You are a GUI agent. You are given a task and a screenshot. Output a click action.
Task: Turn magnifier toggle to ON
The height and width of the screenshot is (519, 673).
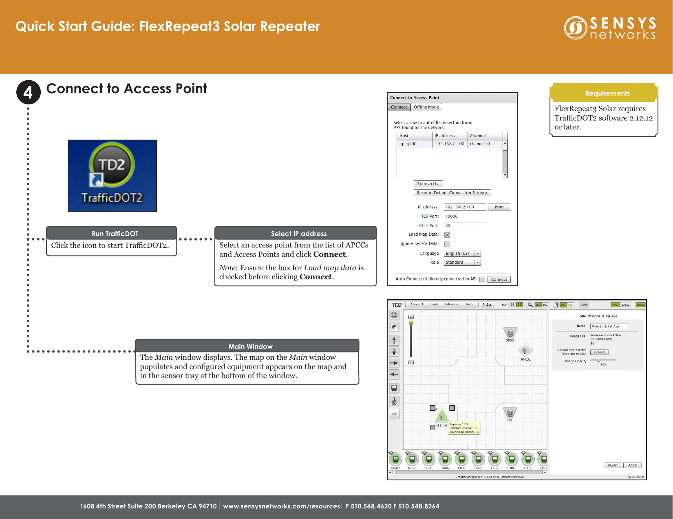pos(545,305)
